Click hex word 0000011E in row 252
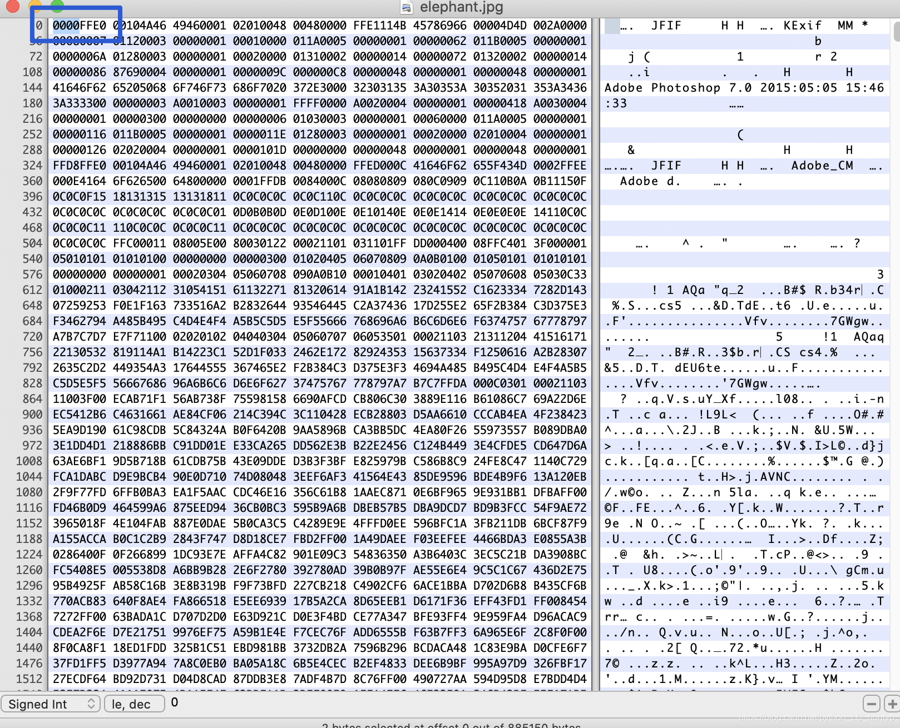 click(x=259, y=134)
